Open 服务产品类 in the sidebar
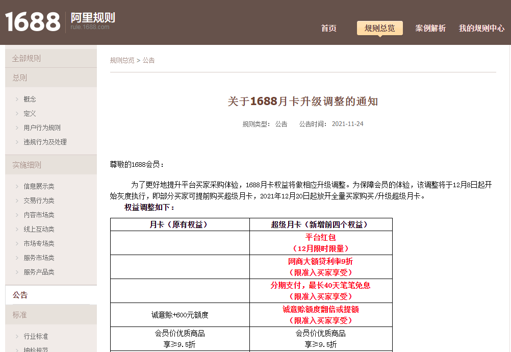This screenshot has width=511, height=352. 39,272
